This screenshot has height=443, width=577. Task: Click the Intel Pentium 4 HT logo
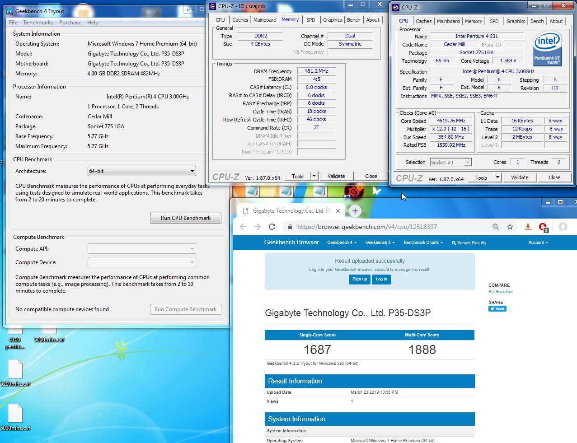pos(547,48)
